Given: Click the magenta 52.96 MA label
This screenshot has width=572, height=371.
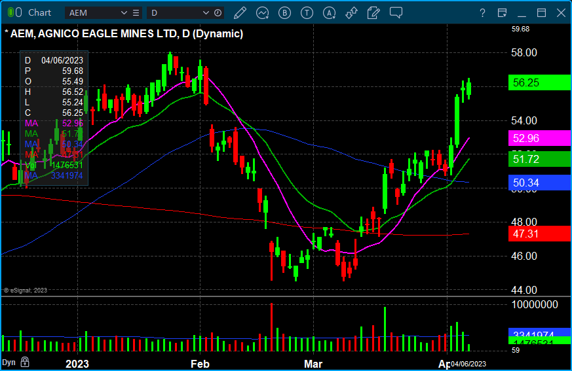Looking at the screenshot, I should (x=539, y=138).
